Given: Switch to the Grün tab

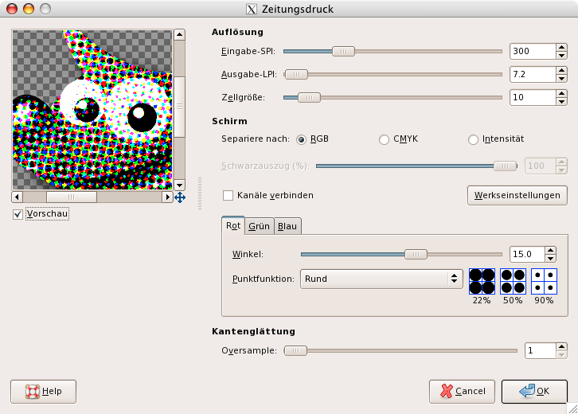Looking at the screenshot, I should 259,226.
